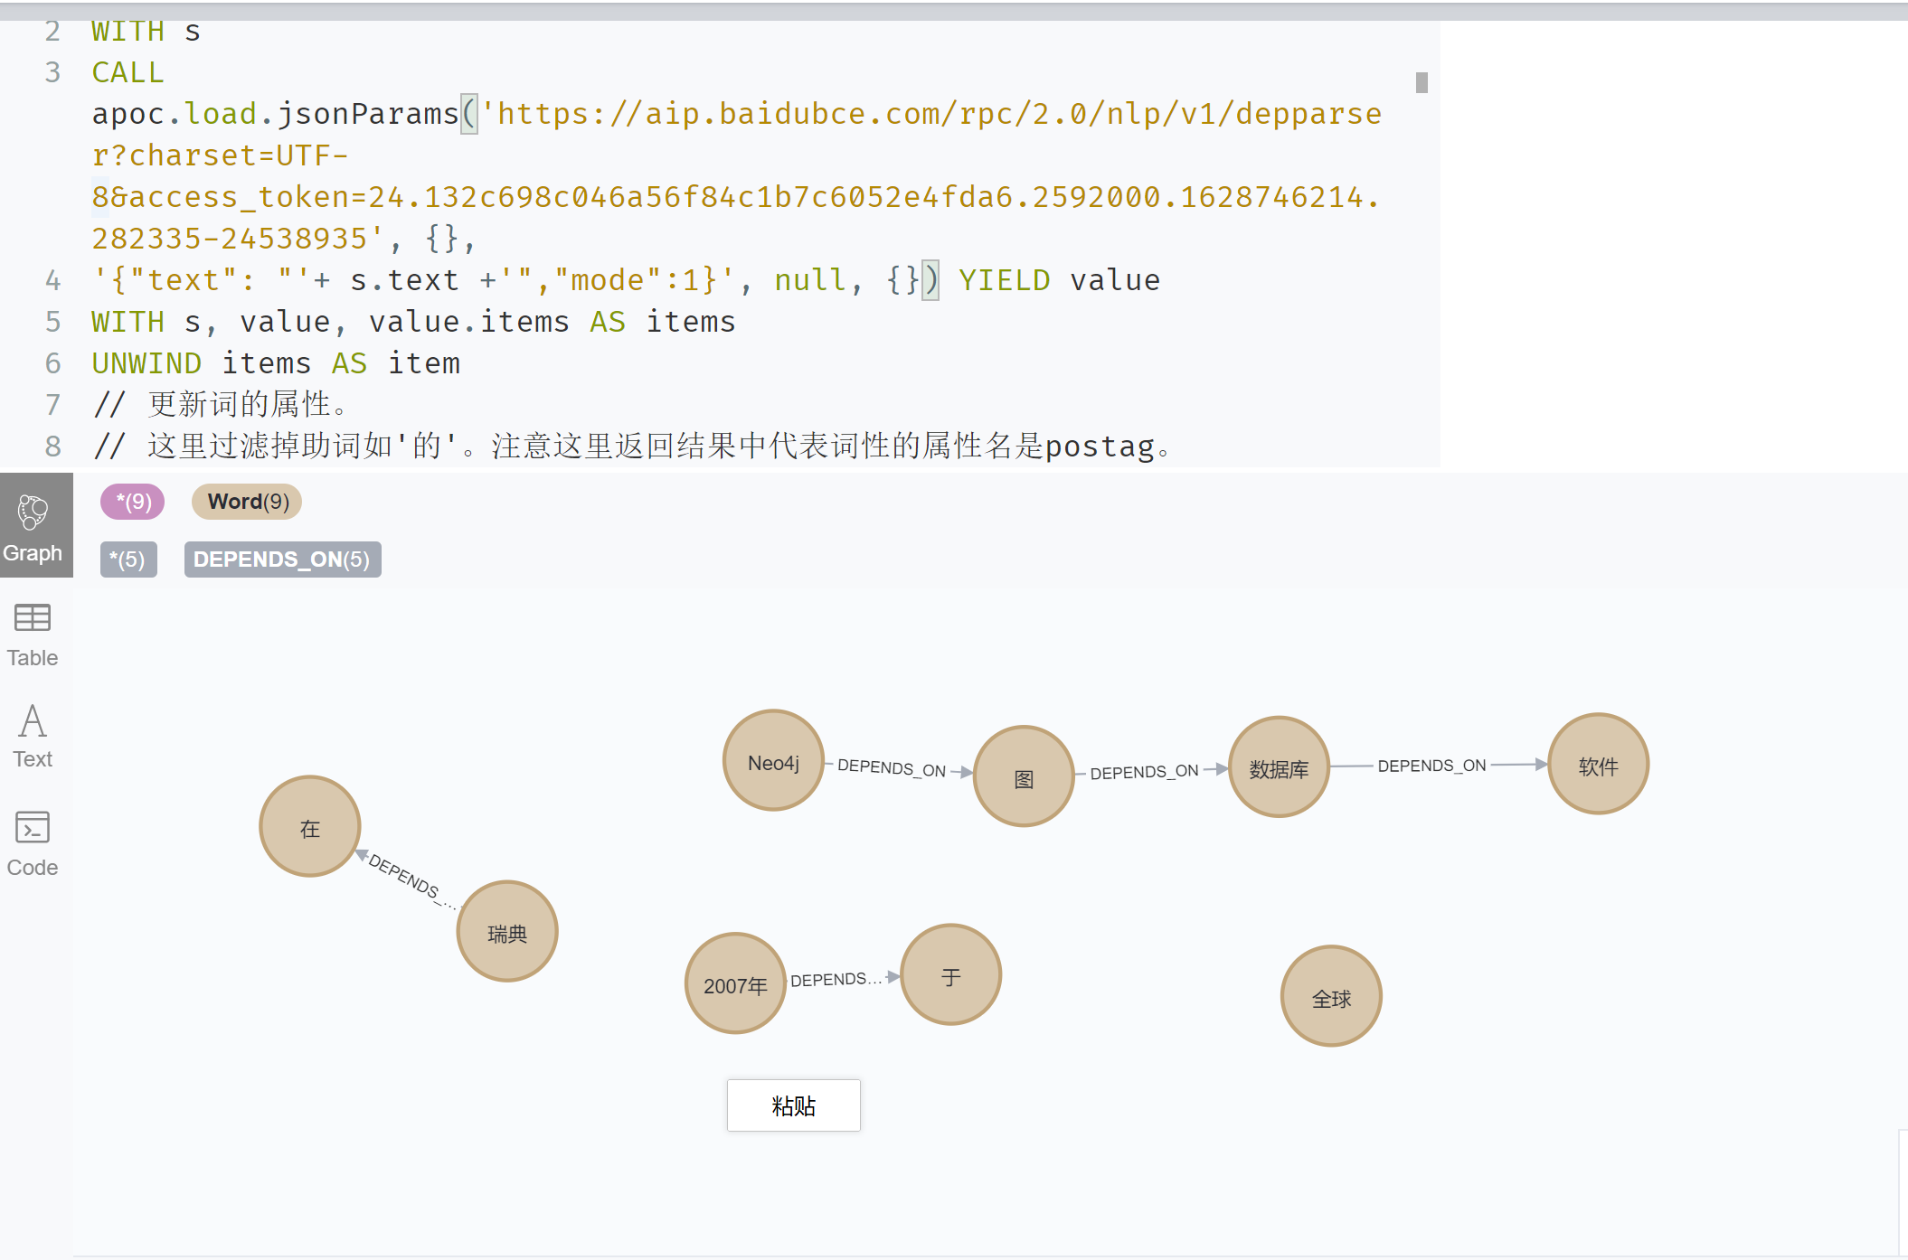Select the *(9) label pill
1908x1260 pixels.
132,502
